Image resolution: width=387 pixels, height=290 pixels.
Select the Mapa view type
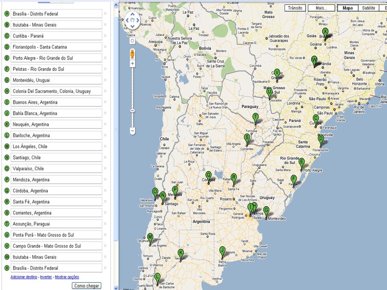click(347, 8)
